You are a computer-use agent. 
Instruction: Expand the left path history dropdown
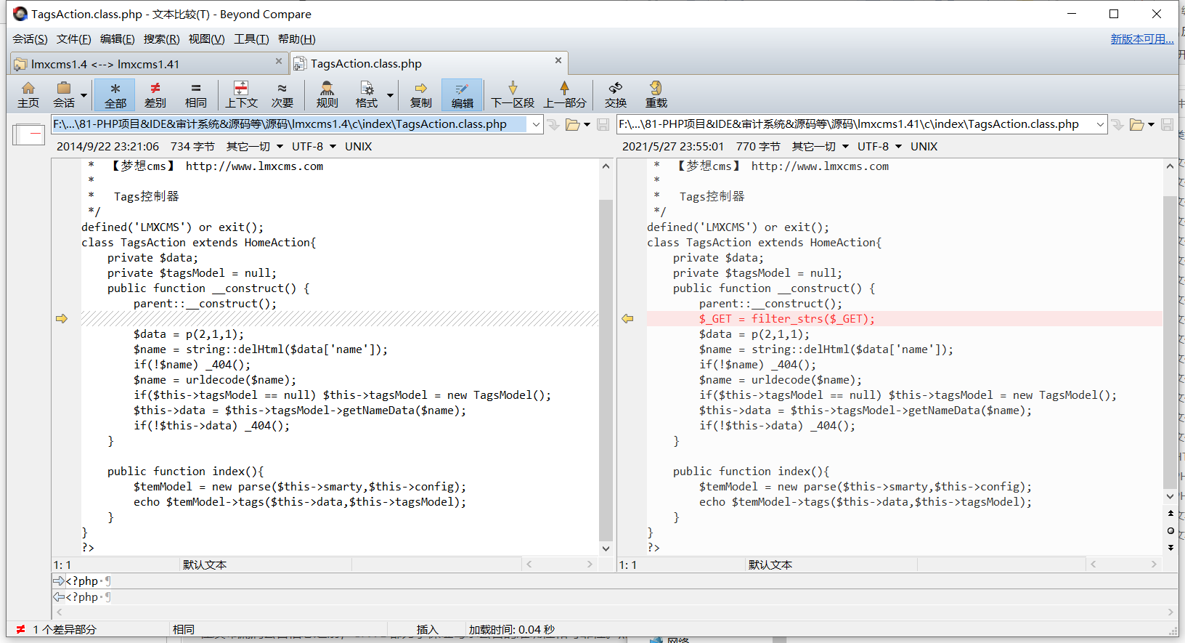[536, 124]
